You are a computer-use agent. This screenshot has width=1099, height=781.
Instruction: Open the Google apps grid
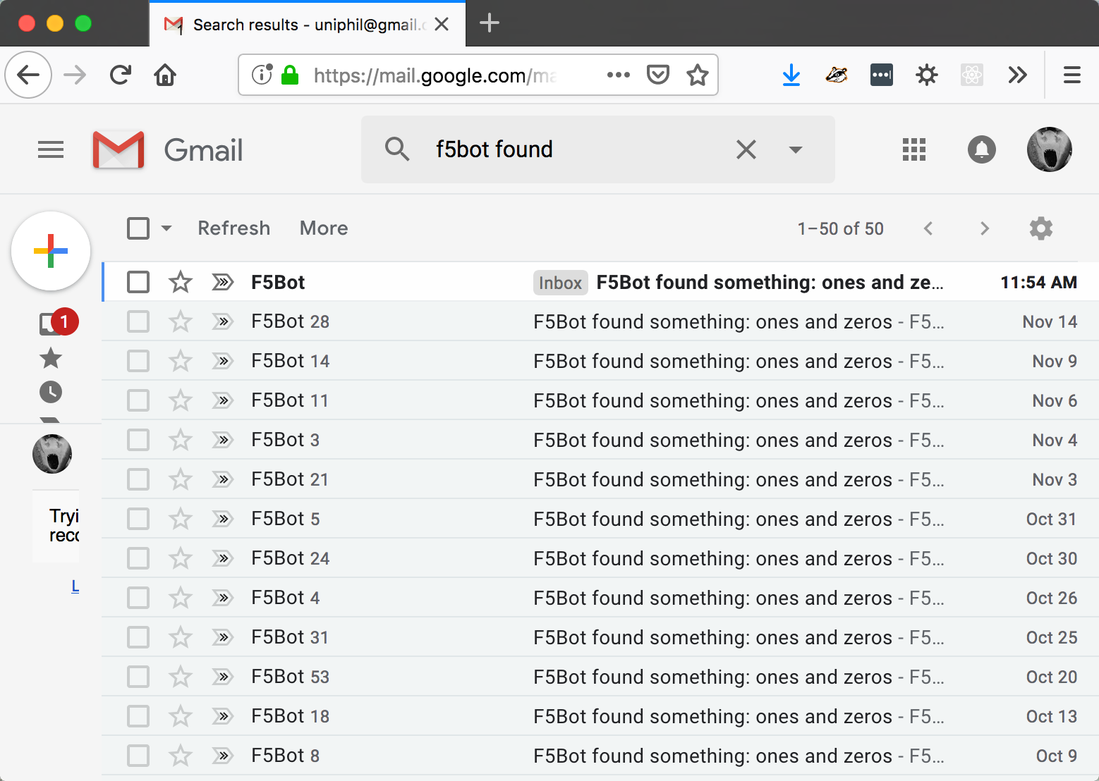coord(914,149)
